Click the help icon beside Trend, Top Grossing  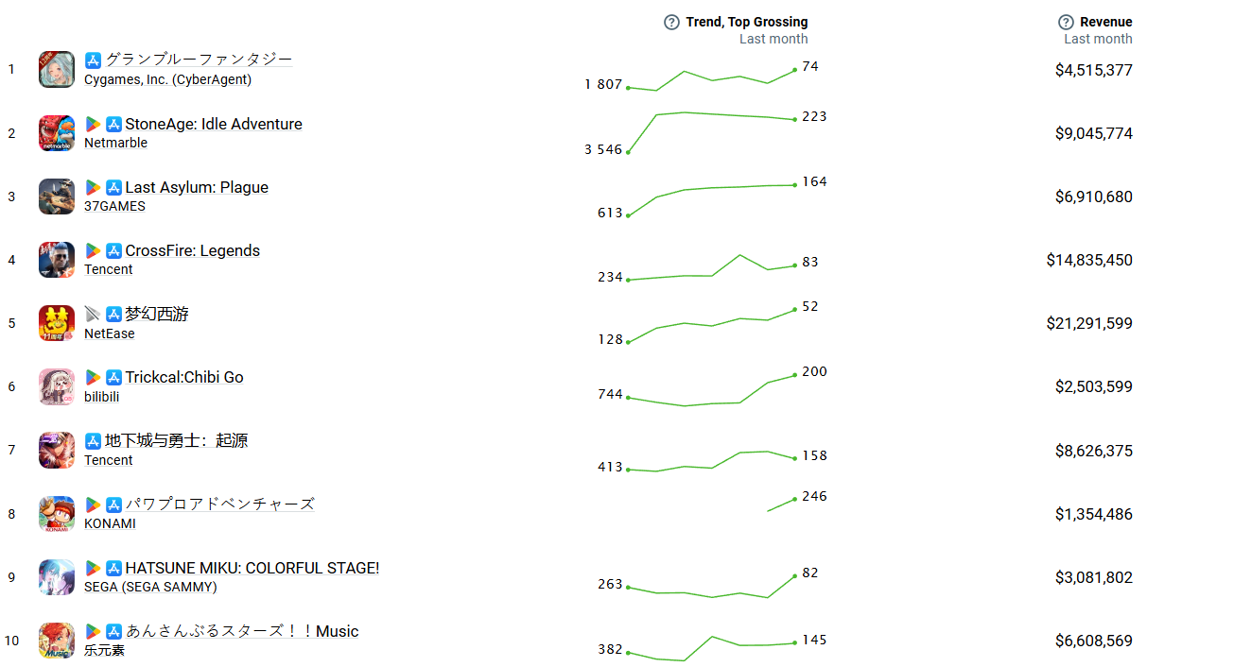click(x=671, y=22)
